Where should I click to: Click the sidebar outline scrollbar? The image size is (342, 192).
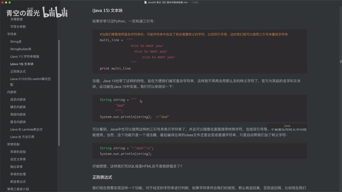pyautogui.click(x=59, y=93)
